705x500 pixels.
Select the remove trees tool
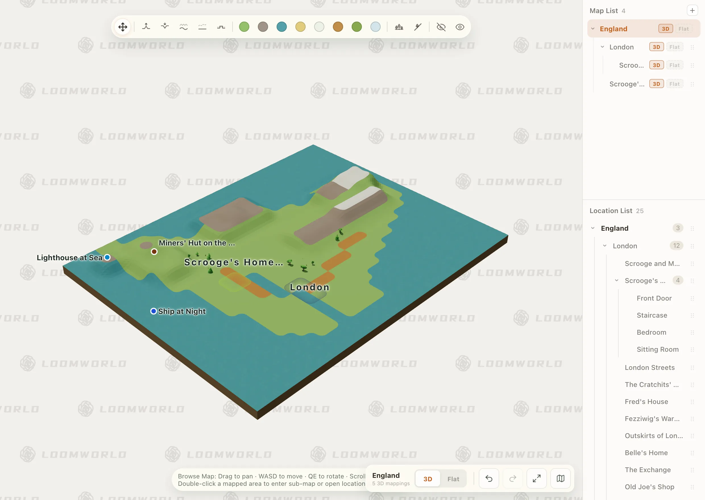pos(418,27)
